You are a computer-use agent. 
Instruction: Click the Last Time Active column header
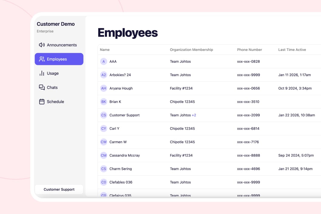point(292,50)
